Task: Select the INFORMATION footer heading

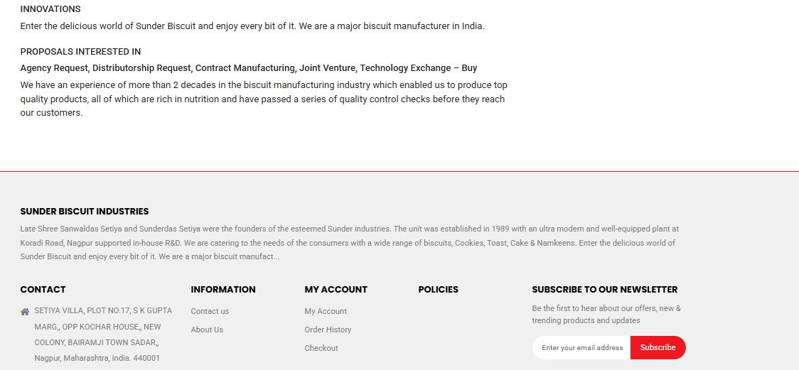Action: tap(223, 289)
